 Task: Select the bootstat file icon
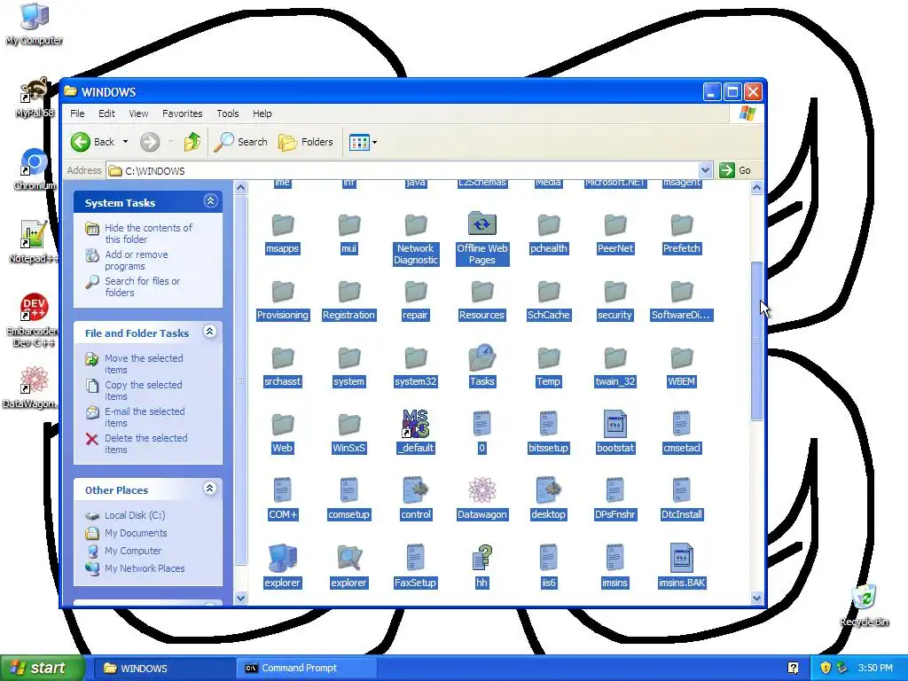point(615,423)
